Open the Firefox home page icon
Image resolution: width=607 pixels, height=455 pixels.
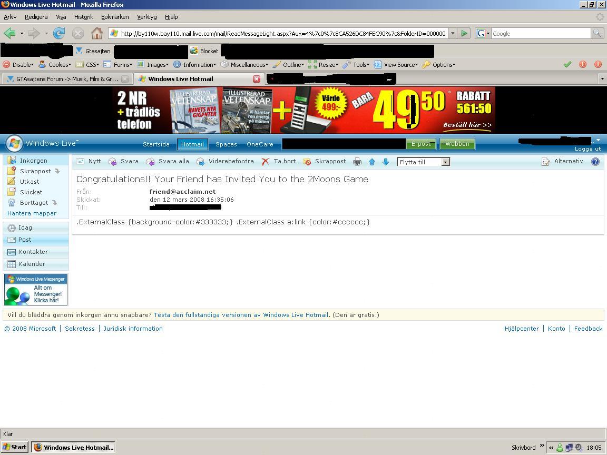[97, 33]
